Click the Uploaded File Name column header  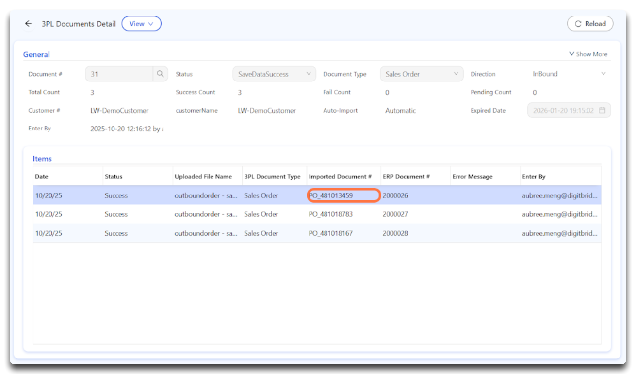click(203, 177)
